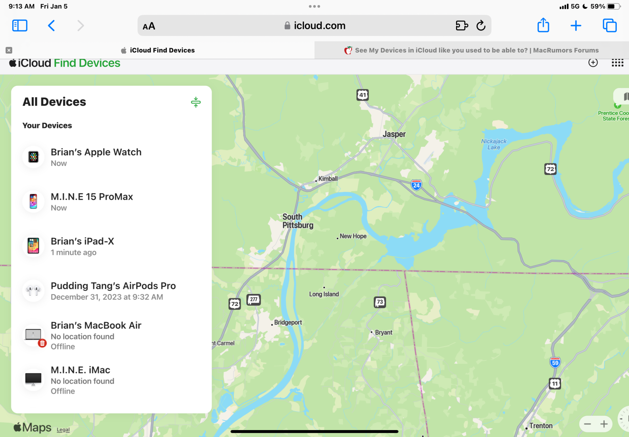Open the Share sheet icon
The height and width of the screenshot is (437, 629).
(x=543, y=25)
